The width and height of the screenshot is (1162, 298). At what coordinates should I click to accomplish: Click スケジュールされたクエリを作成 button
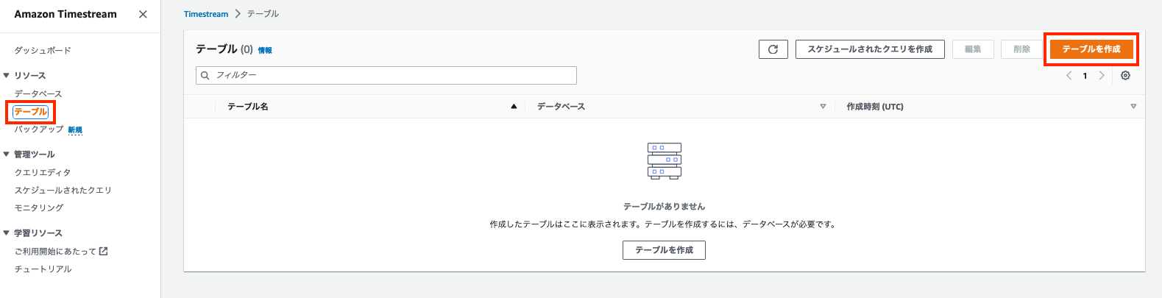point(870,49)
